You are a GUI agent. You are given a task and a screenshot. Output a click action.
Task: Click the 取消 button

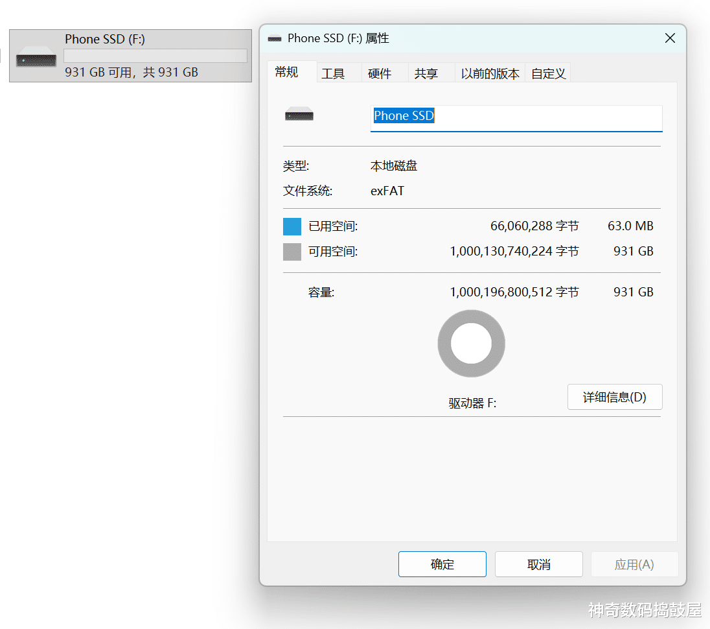[539, 564]
